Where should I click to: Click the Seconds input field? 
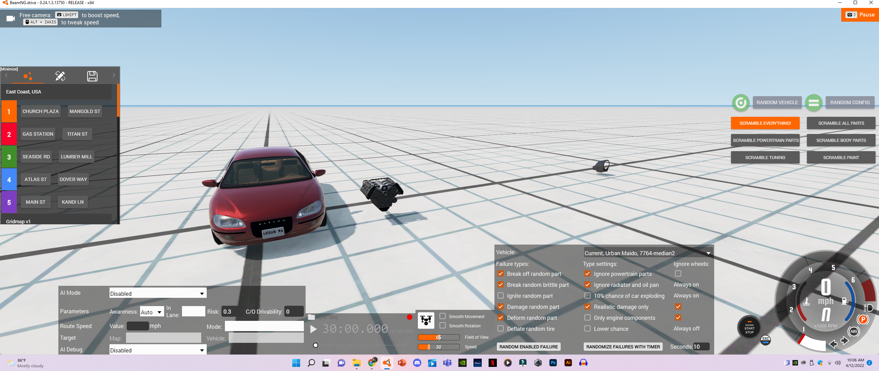coord(701,347)
